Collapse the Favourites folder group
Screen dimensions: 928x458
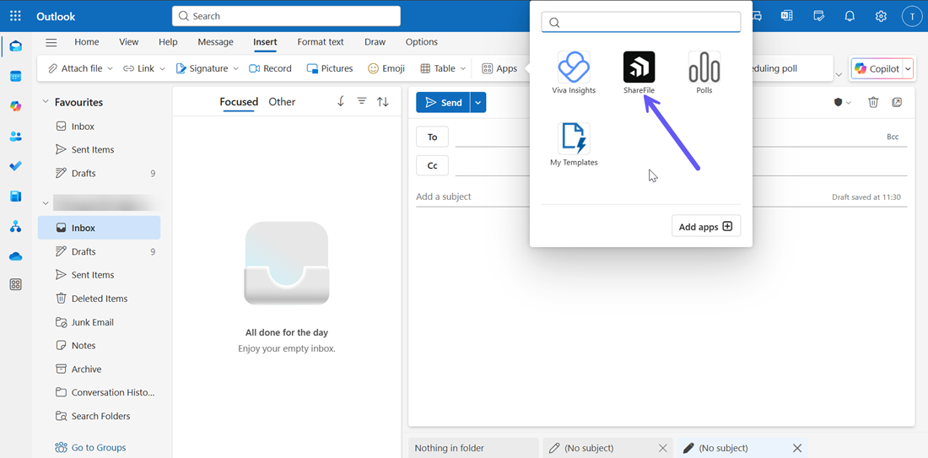(x=46, y=102)
